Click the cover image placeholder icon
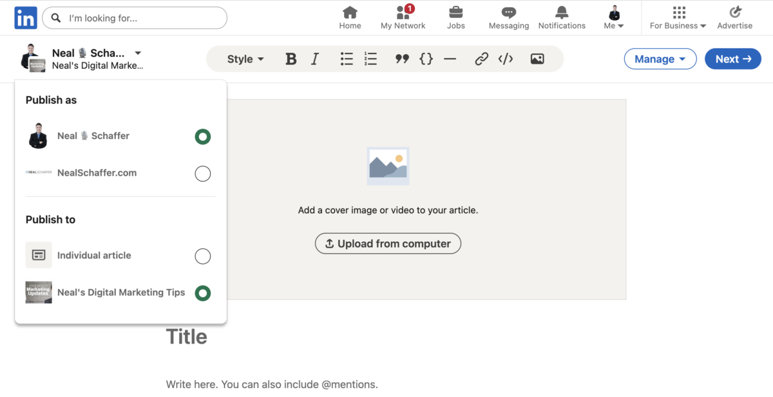The image size is (773, 397). click(x=388, y=166)
